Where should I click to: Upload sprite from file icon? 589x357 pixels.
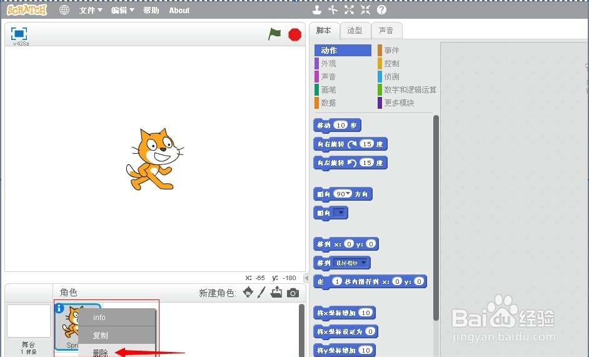click(x=276, y=292)
